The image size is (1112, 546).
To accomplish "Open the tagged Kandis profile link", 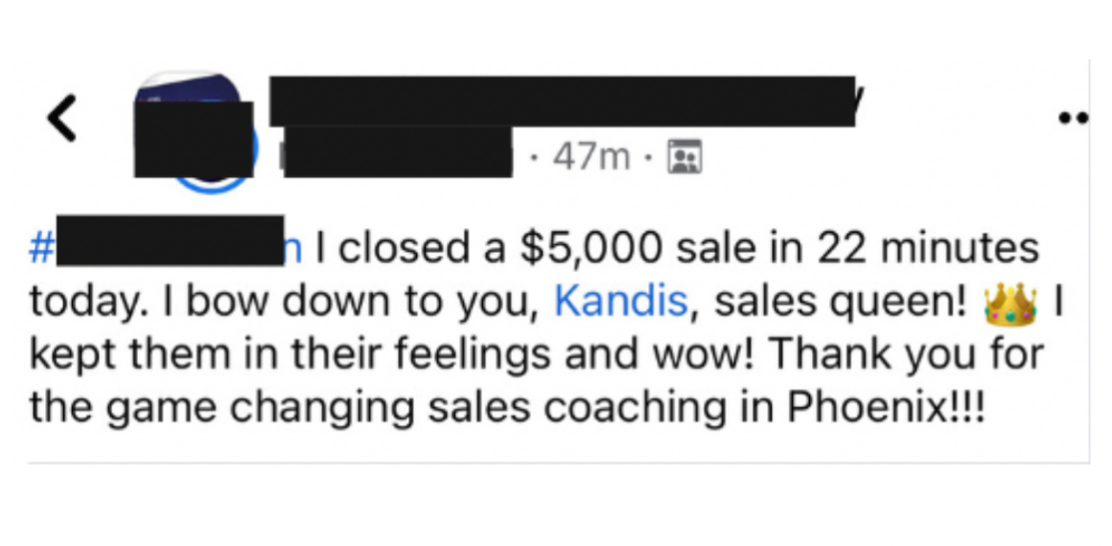I will point(621,301).
